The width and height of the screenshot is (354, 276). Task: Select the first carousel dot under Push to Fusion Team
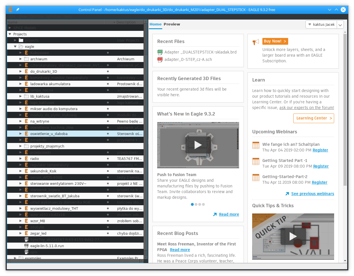coord(192,204)
